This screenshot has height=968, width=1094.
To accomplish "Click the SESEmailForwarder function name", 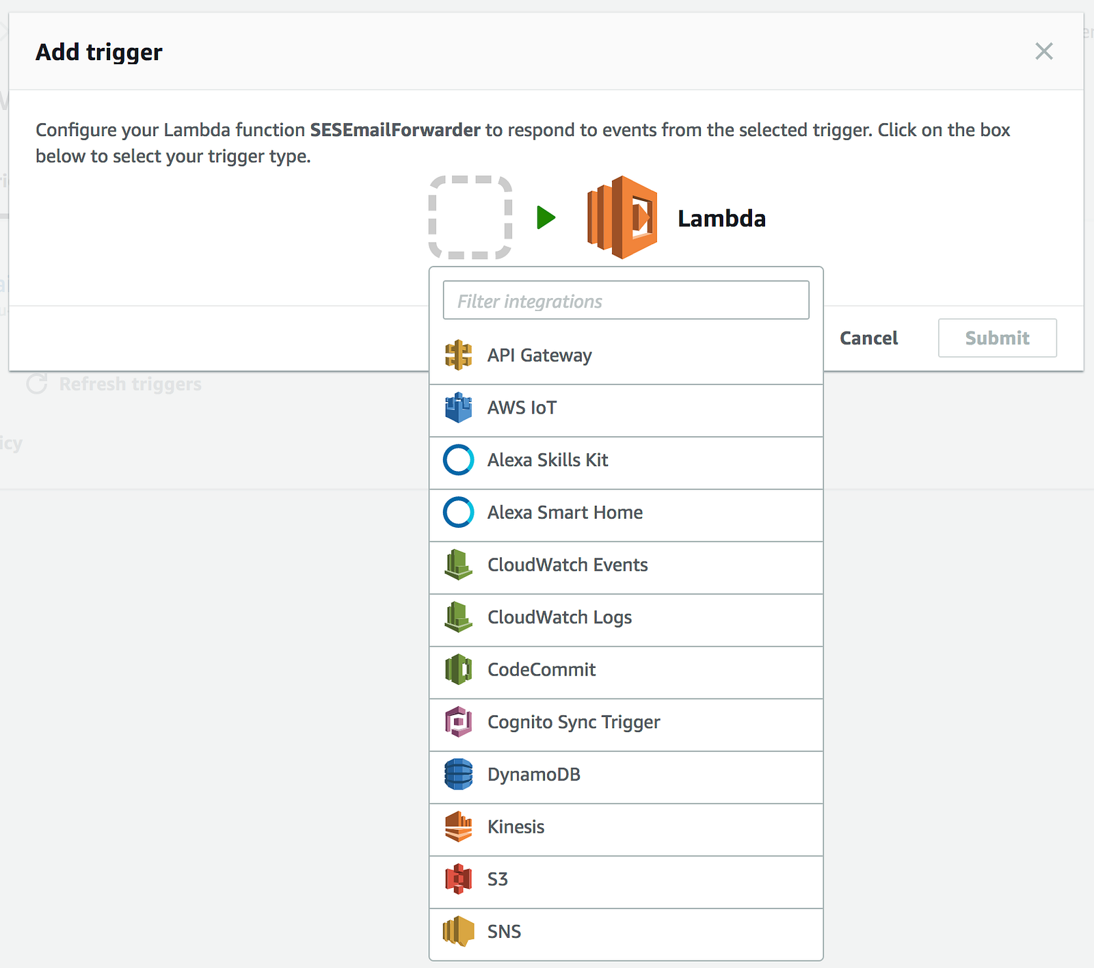I will (x=395, y=130).
